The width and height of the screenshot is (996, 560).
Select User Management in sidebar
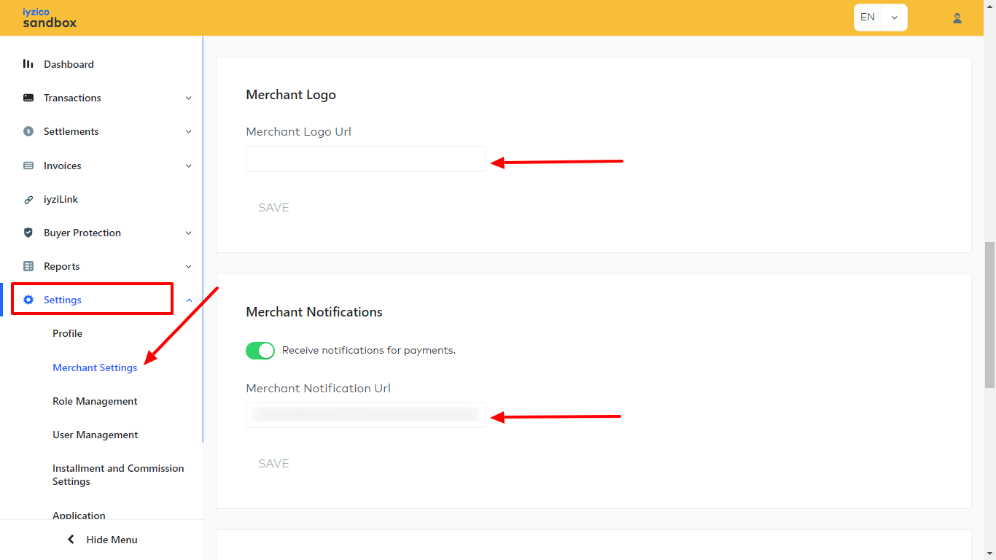95,435
